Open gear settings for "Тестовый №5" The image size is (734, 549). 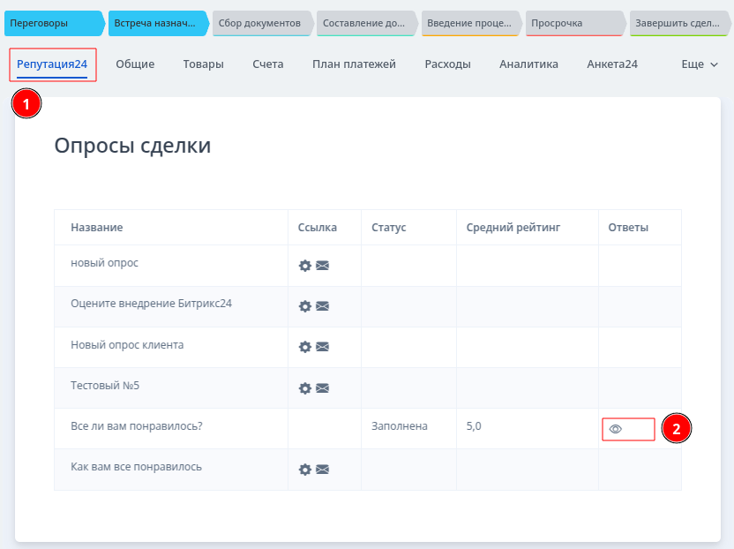coord(305,387)
